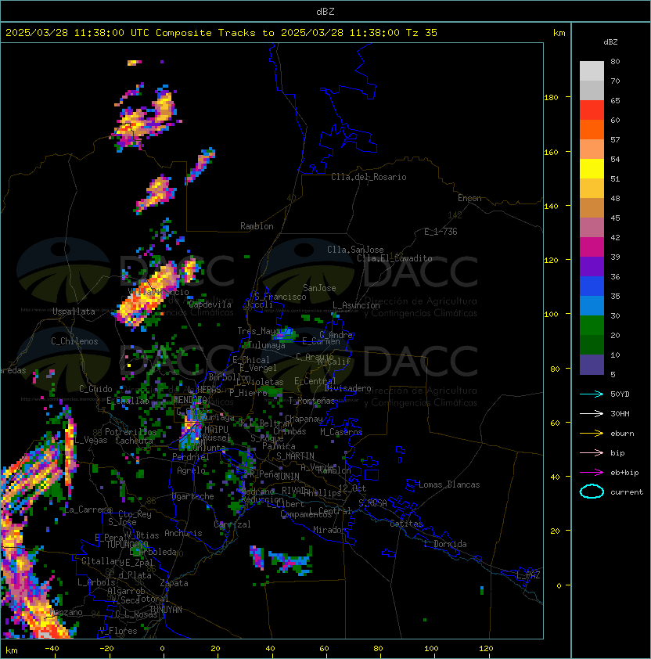Click the 'Divisadero' label on the map
Screen dimensions: 651x659
click(347, 388)
